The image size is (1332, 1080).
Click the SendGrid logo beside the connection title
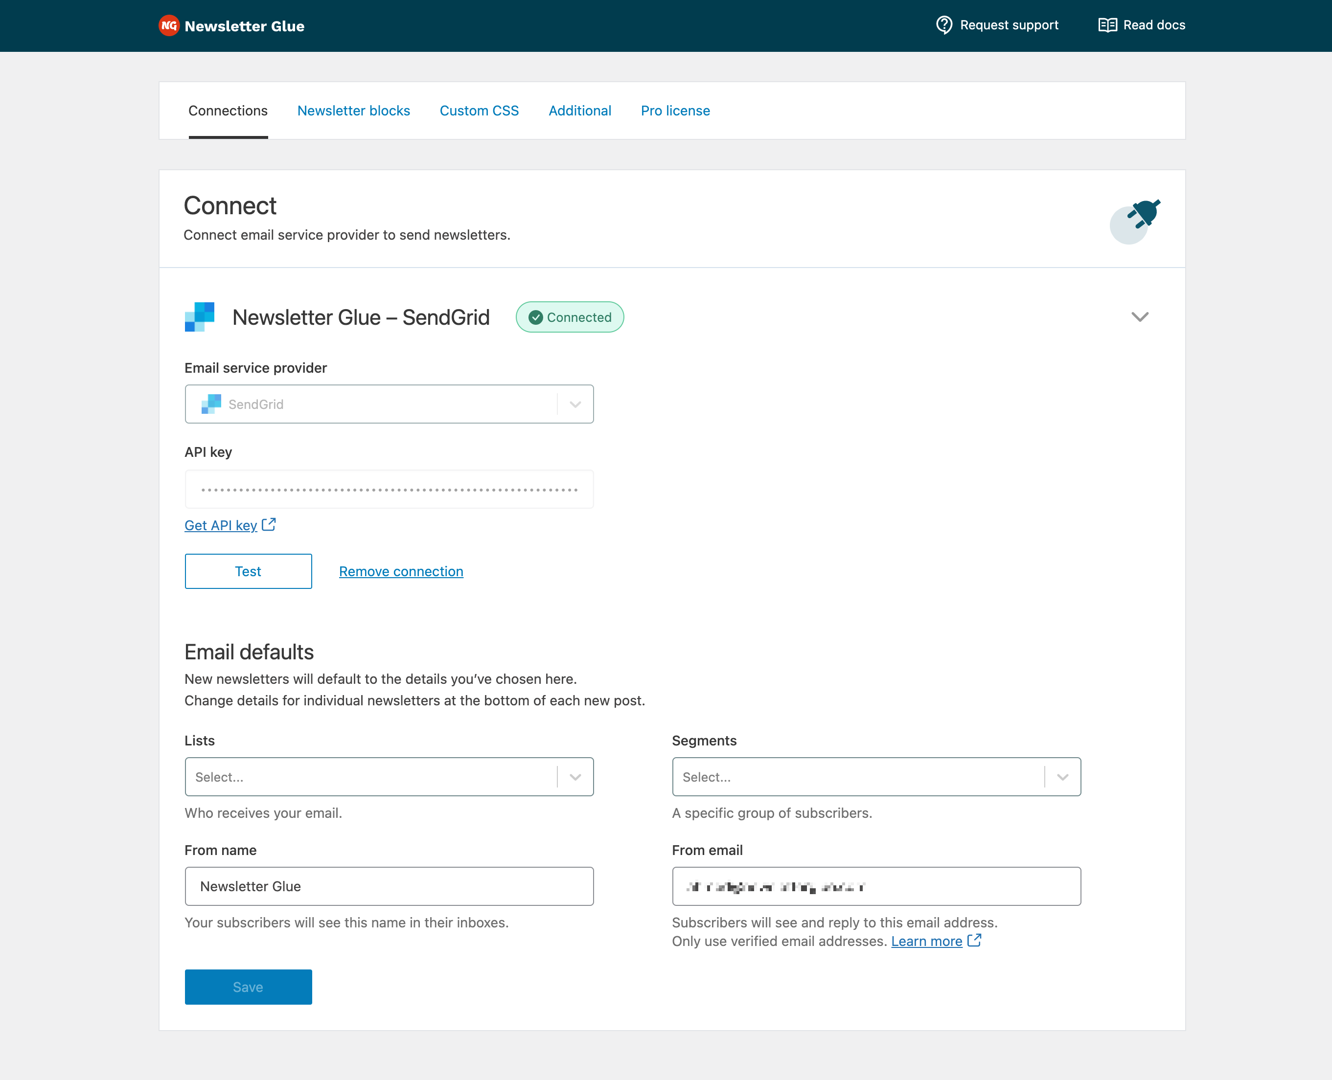tap(200, 316)
